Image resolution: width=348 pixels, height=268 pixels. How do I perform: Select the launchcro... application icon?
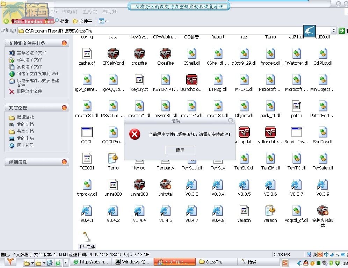pos(192,80)
